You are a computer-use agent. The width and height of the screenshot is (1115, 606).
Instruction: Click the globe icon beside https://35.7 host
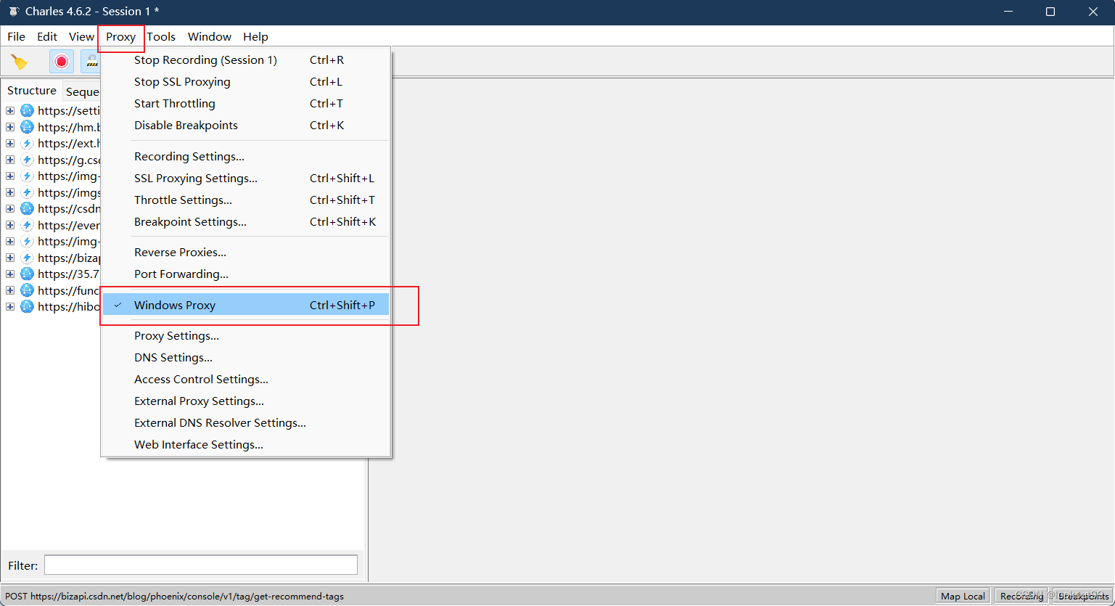(27, 274)
